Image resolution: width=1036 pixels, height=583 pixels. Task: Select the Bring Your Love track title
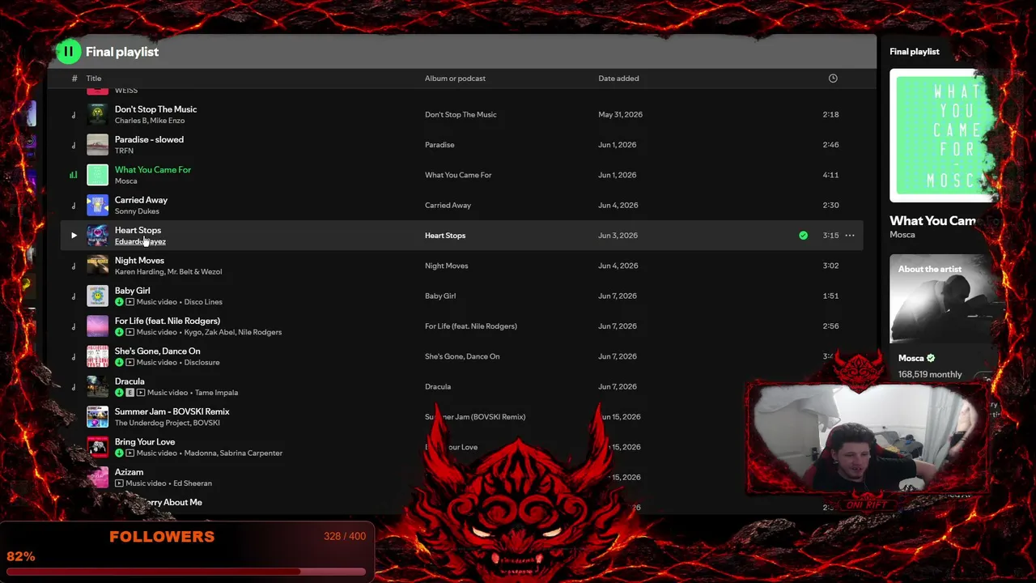[x=145, y=442]
